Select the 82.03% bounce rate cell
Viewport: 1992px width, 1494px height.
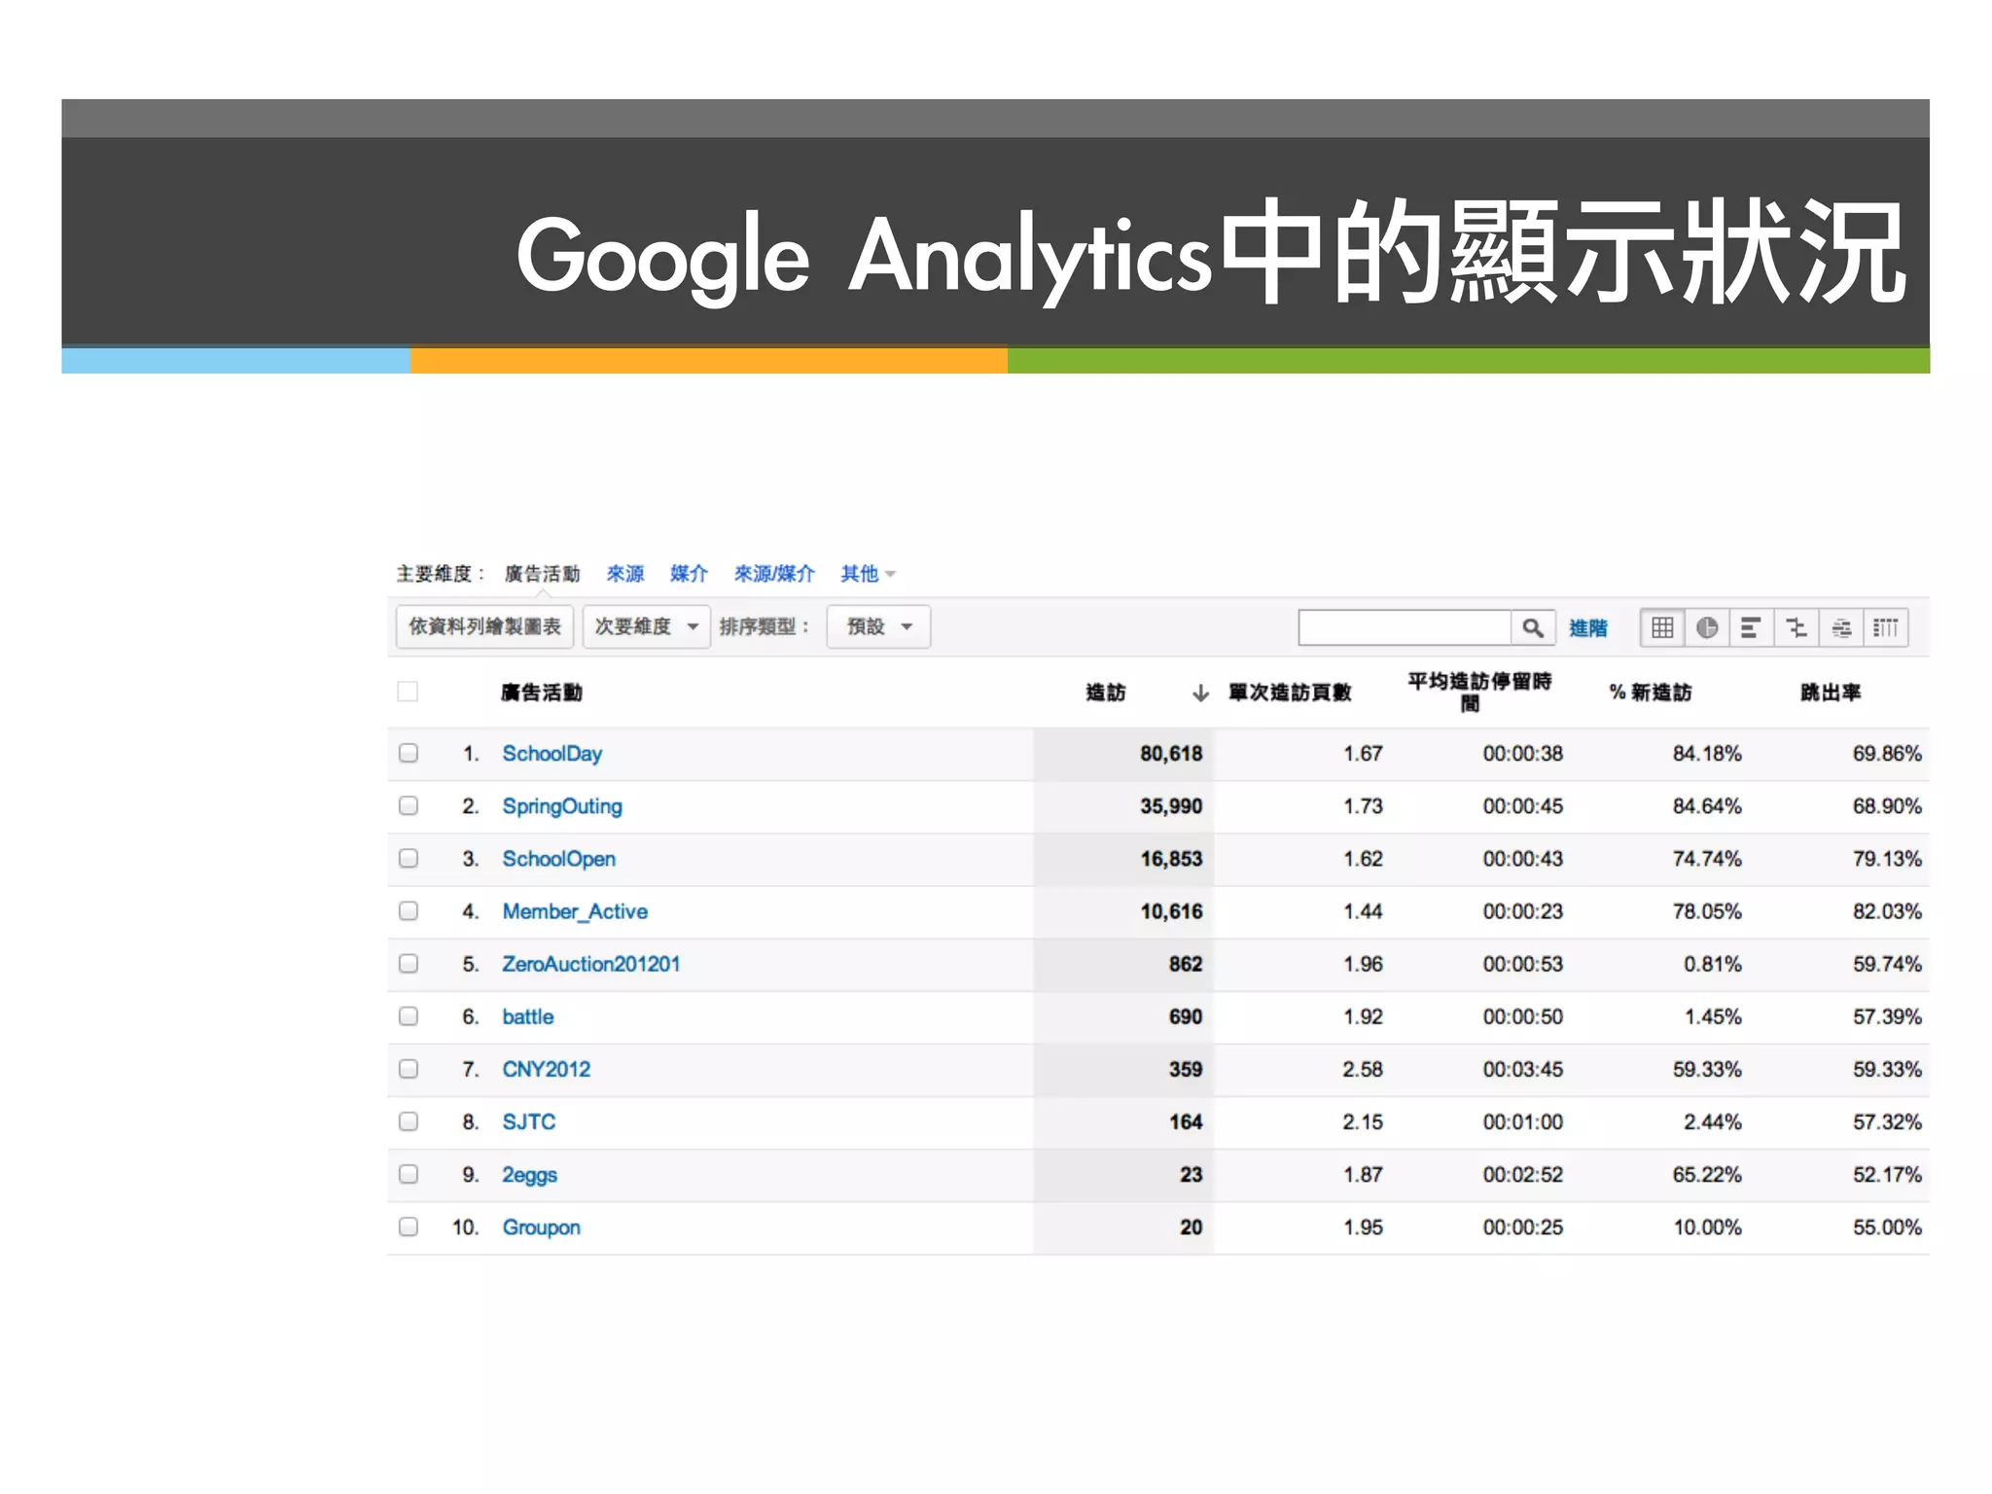click(1887, 911)
